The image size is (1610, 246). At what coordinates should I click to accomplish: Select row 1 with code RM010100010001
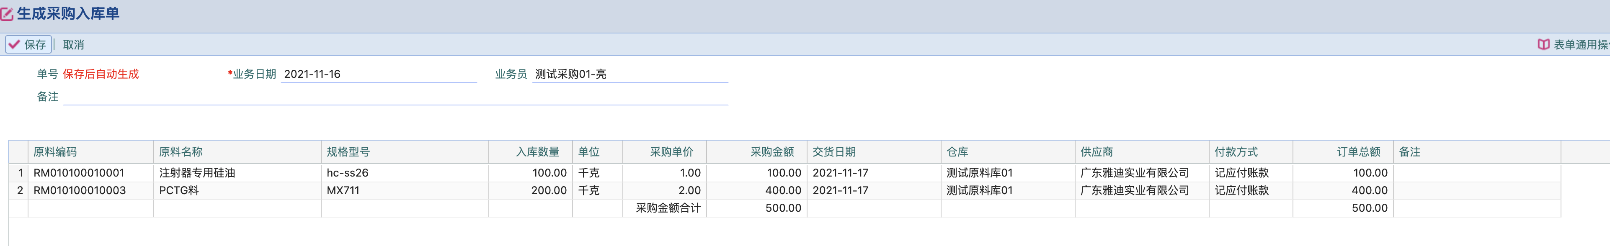click(79, 173)
